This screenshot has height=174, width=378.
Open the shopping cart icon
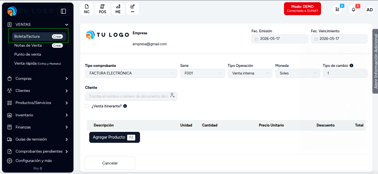click(337, 10)
